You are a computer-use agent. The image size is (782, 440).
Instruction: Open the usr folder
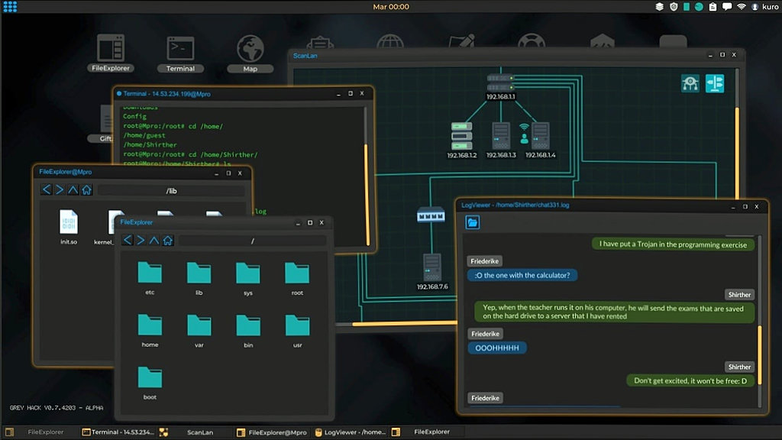[x=297, y=330]
